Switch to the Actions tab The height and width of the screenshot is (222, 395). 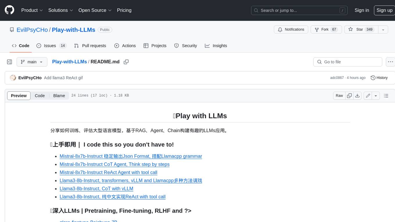[x=125, y=46]
